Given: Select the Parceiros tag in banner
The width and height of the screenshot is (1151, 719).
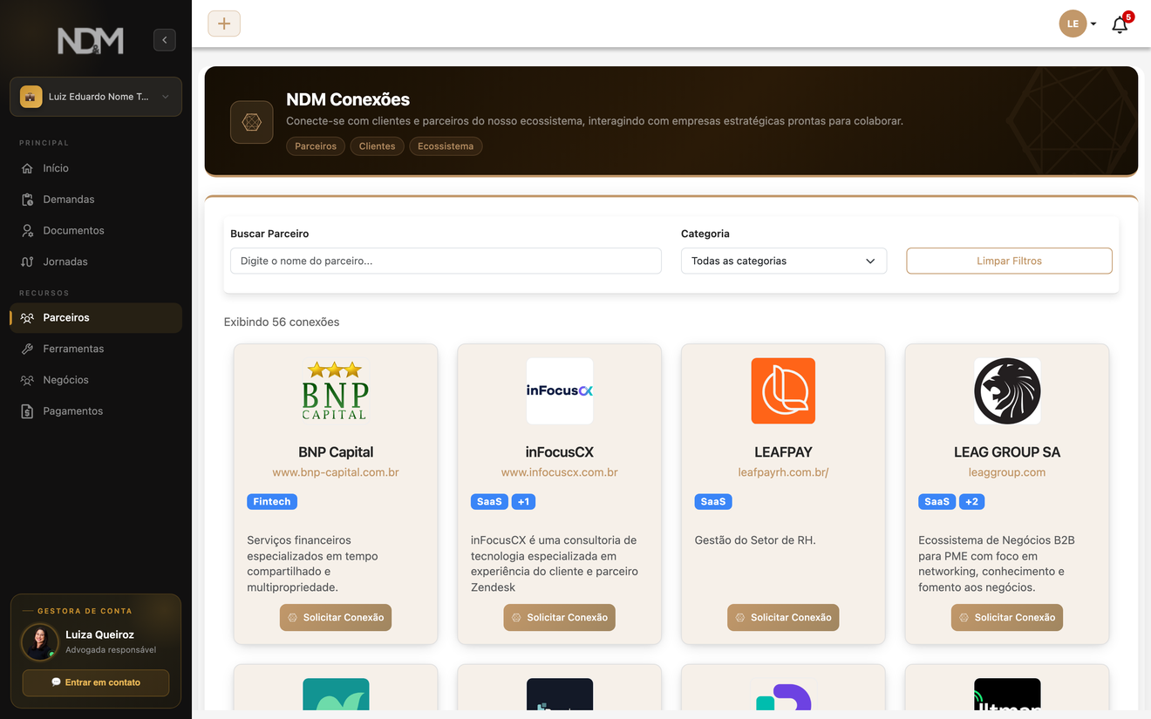Looking at the screenshot, I should (x=316, y=146).
